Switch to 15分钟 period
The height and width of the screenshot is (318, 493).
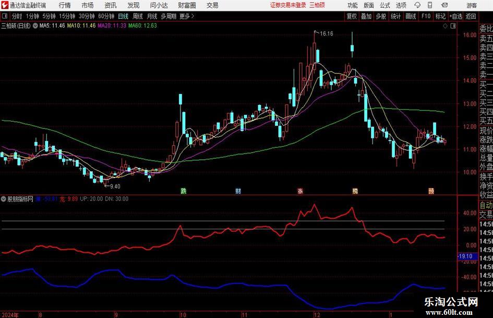[67, 16]
